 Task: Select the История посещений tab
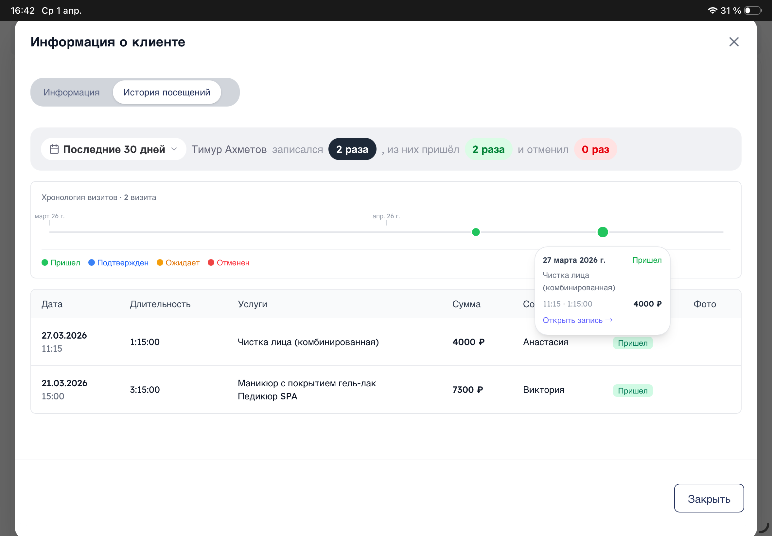[167, 92]
